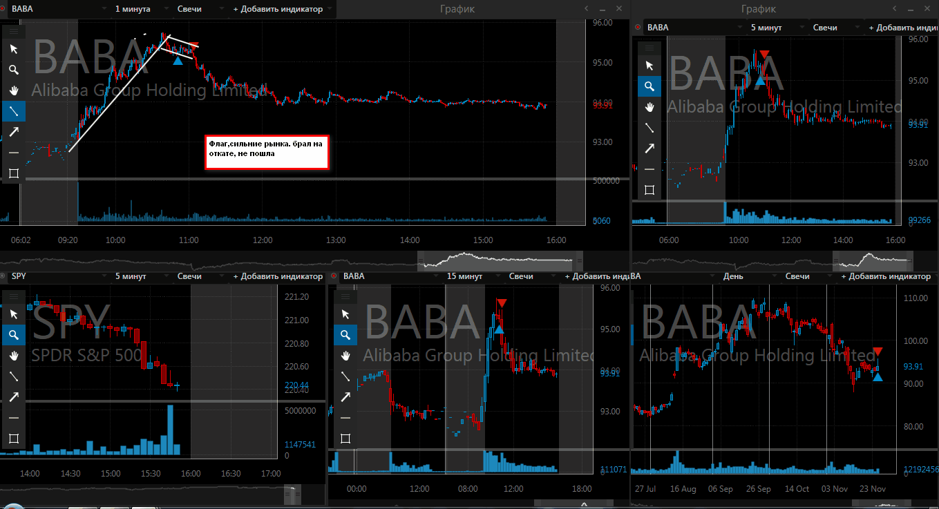Open the palette menu on the 5-minute BABA chart
The height and width of the screenshot is (509, 939).
[649, 48]
